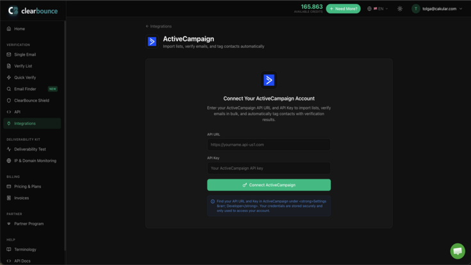Click the Pricing & Plans card icon

[9, 186]
